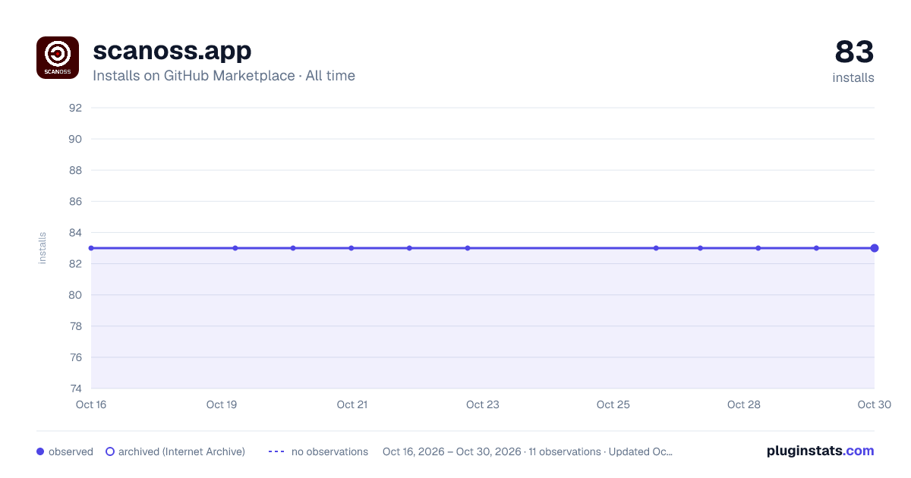Click the 80 y-axis value
The width and height of the screenshot is (911, 478).
75,295
